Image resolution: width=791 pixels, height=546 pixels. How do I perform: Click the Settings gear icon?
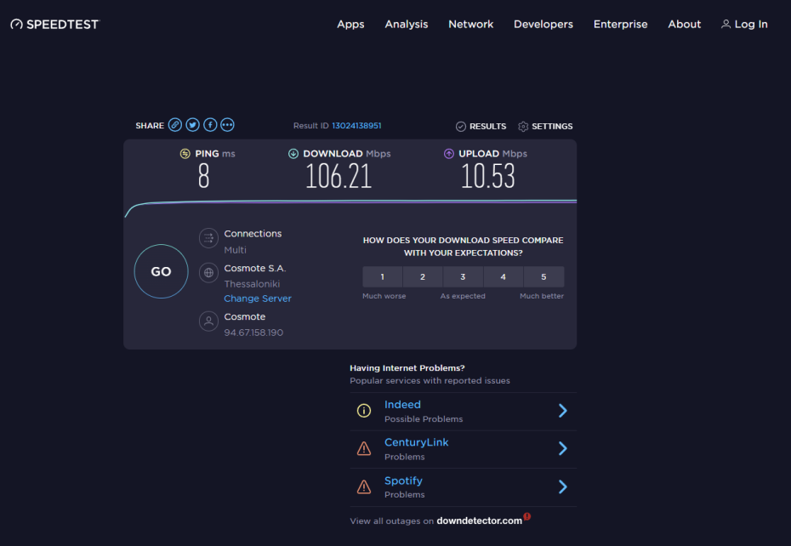coord(523,127)
